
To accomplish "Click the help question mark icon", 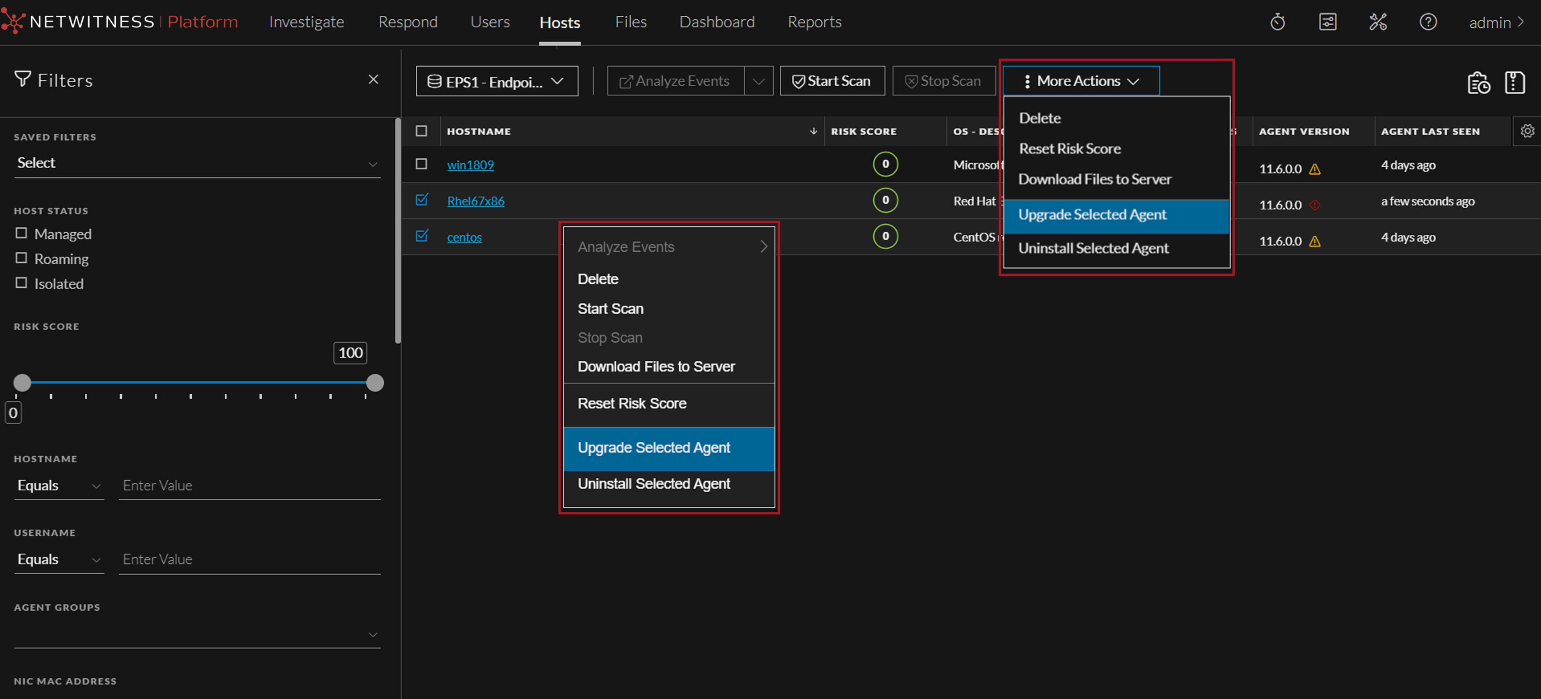I will (1428, 22).
